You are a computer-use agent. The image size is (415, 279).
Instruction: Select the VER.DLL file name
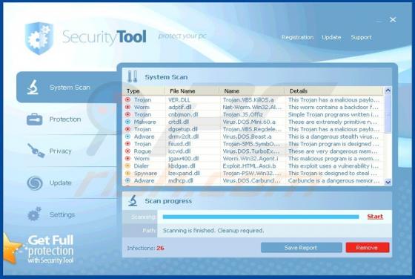tap(179, 99)
